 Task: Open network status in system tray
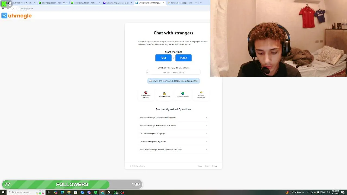click(x=321, y=192)
